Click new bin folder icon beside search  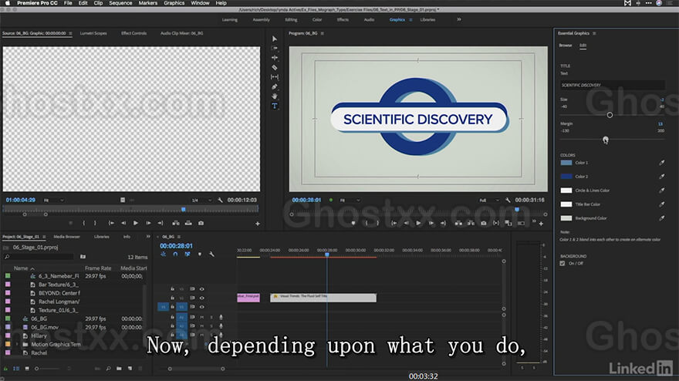pos(83,257)
